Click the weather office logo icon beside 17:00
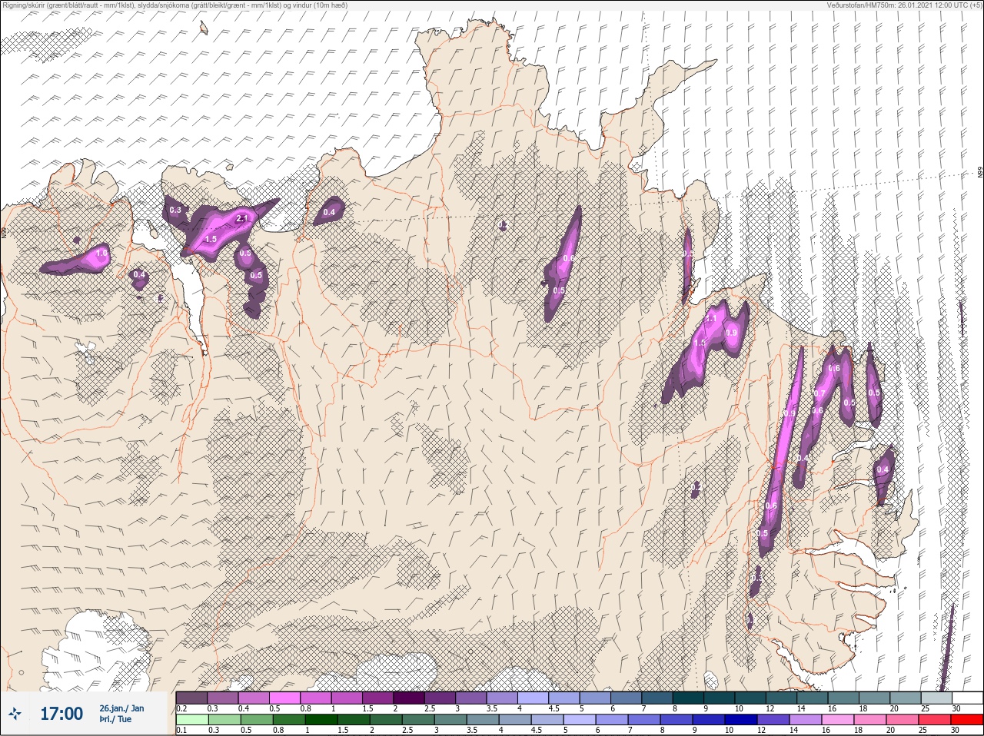 (15, 714)
